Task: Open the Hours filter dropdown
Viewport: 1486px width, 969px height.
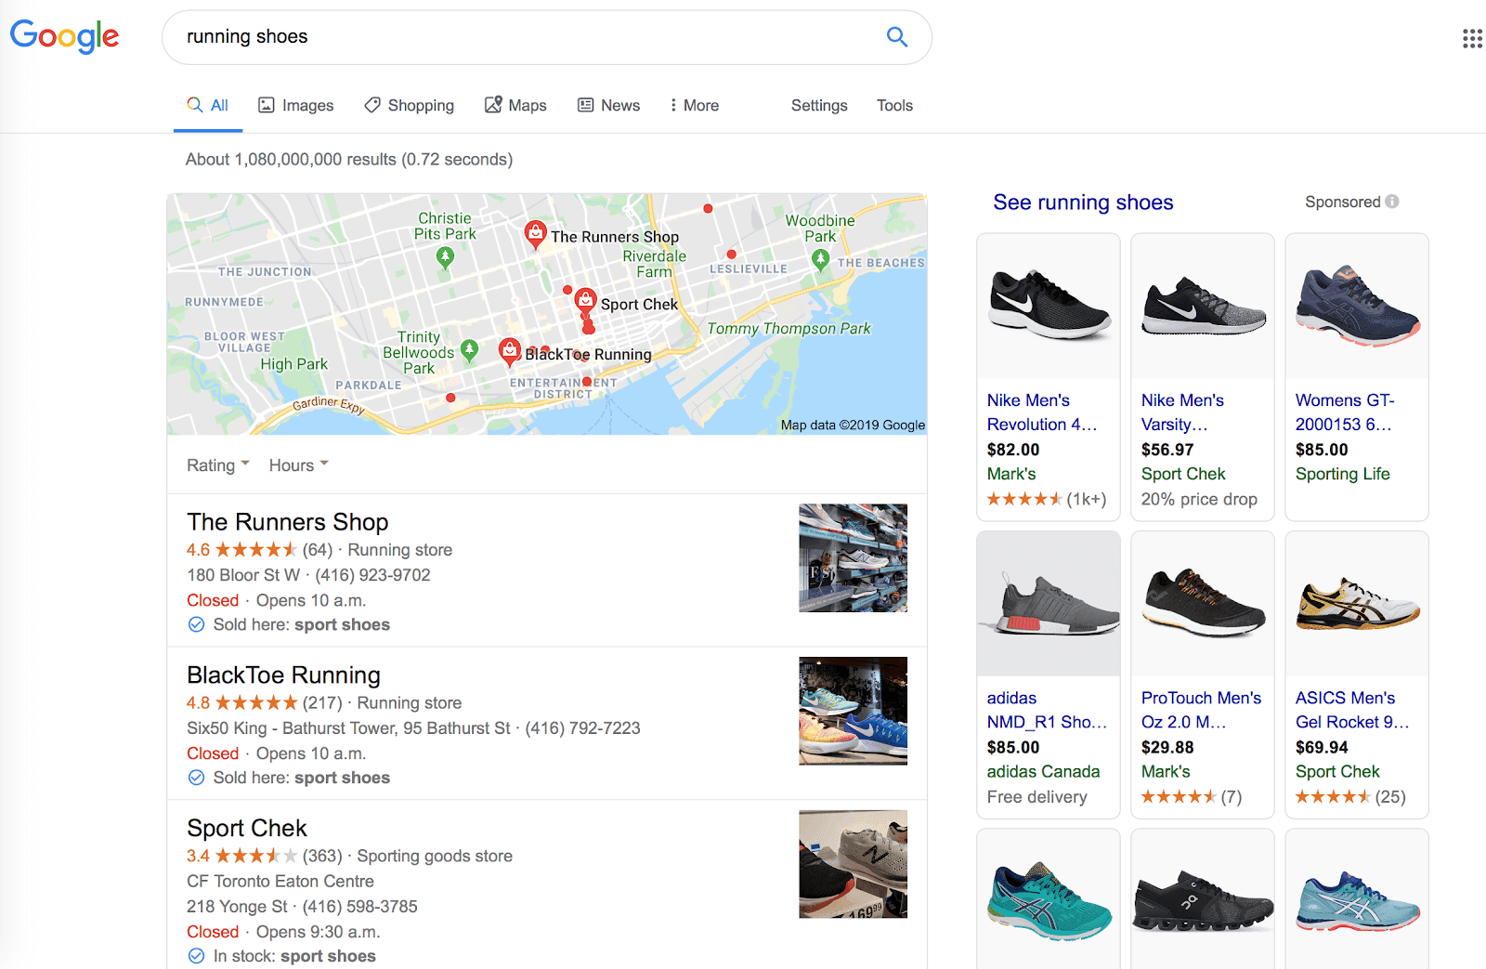Action: (x=299, y=465)
